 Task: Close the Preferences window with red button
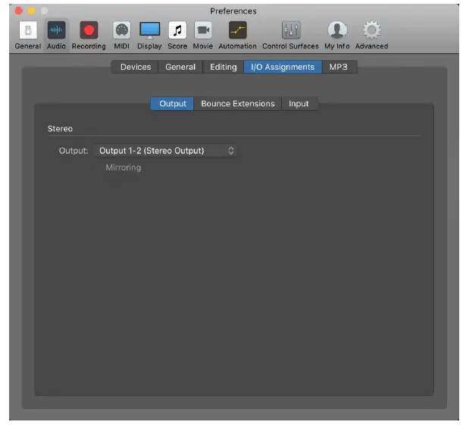pos(19,11)
